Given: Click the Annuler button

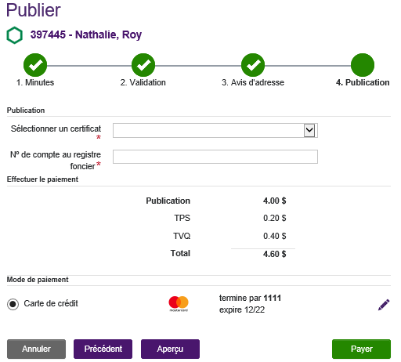Looking at the screenshot, I should 36,349.
